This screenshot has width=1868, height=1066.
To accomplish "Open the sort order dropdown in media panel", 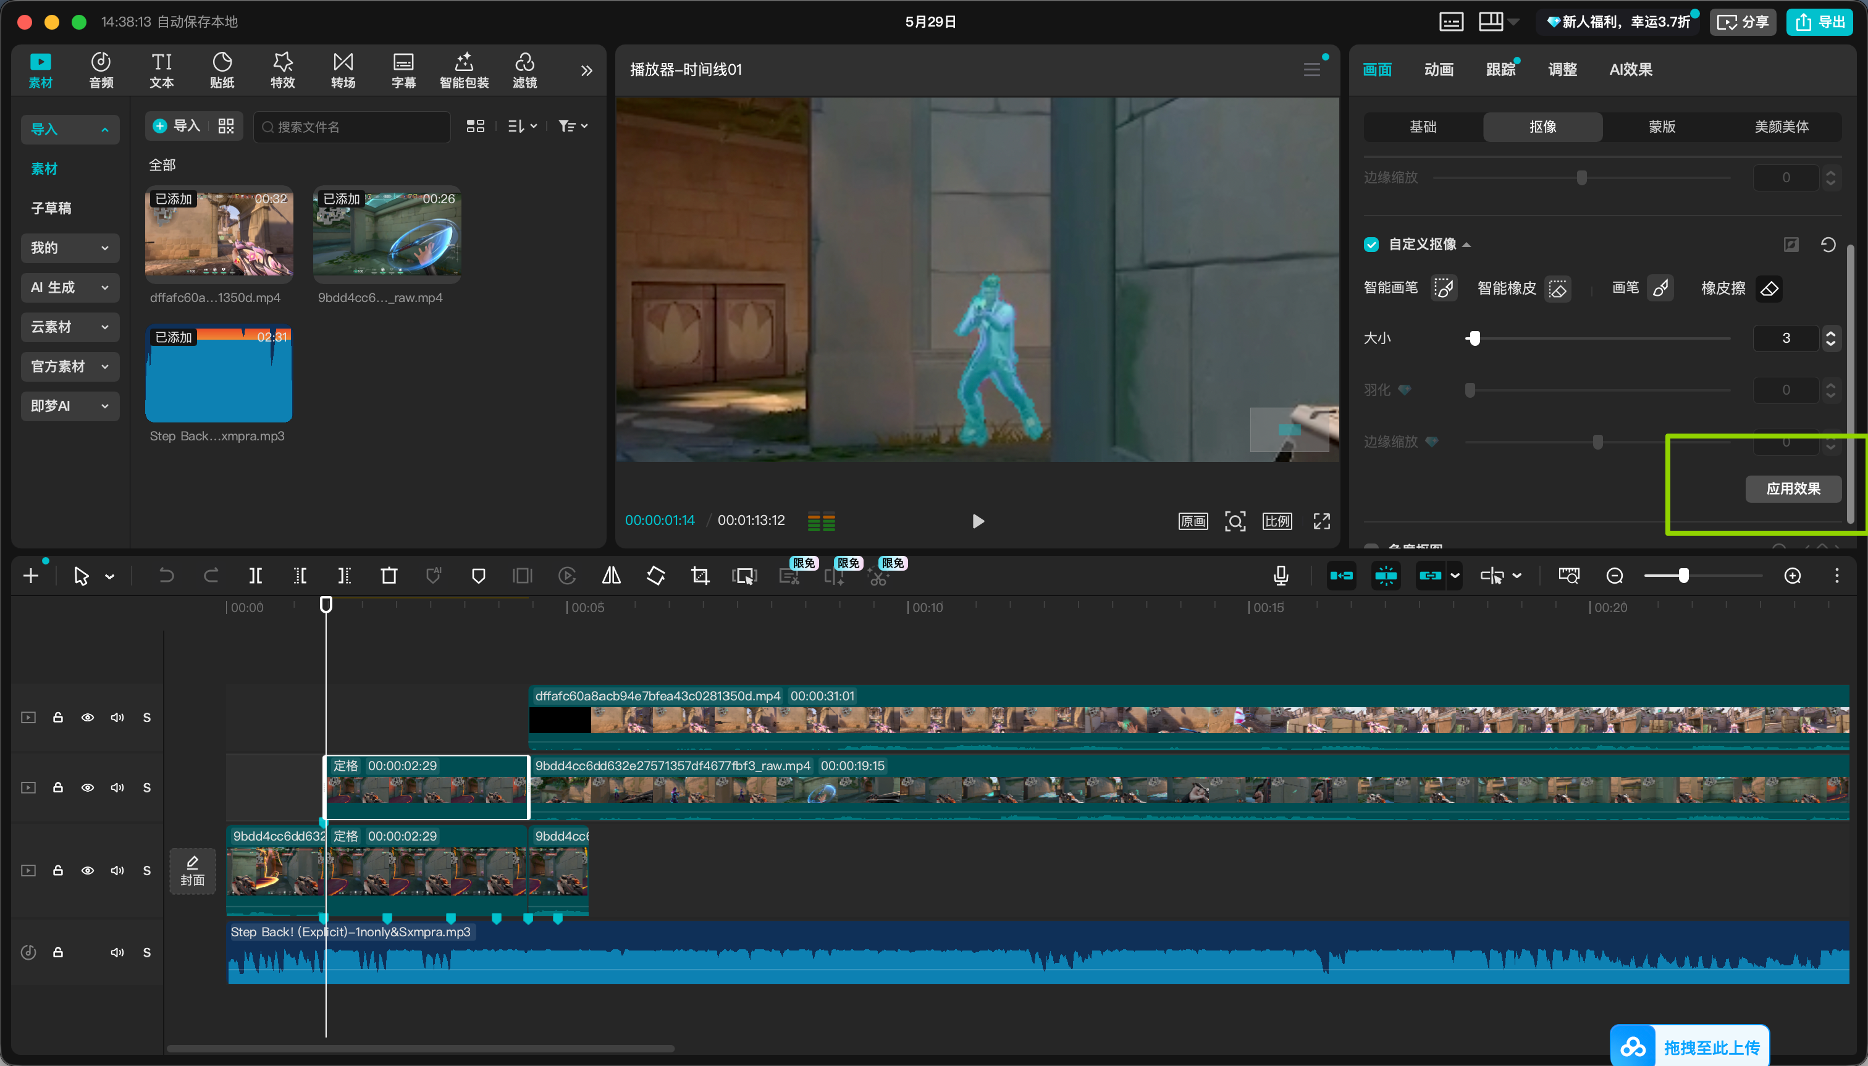I will [x=523, y=127].
